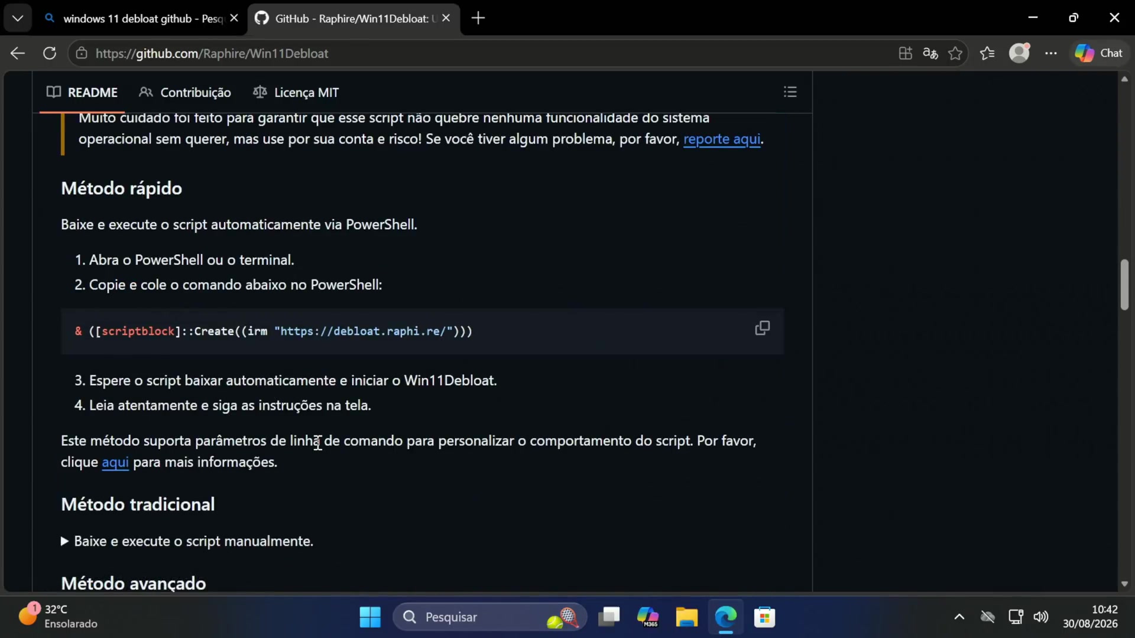This screenshot has height=638, width=1135.
Task: Click the 'Leia atentamente e siga' step
Action: 230,405
